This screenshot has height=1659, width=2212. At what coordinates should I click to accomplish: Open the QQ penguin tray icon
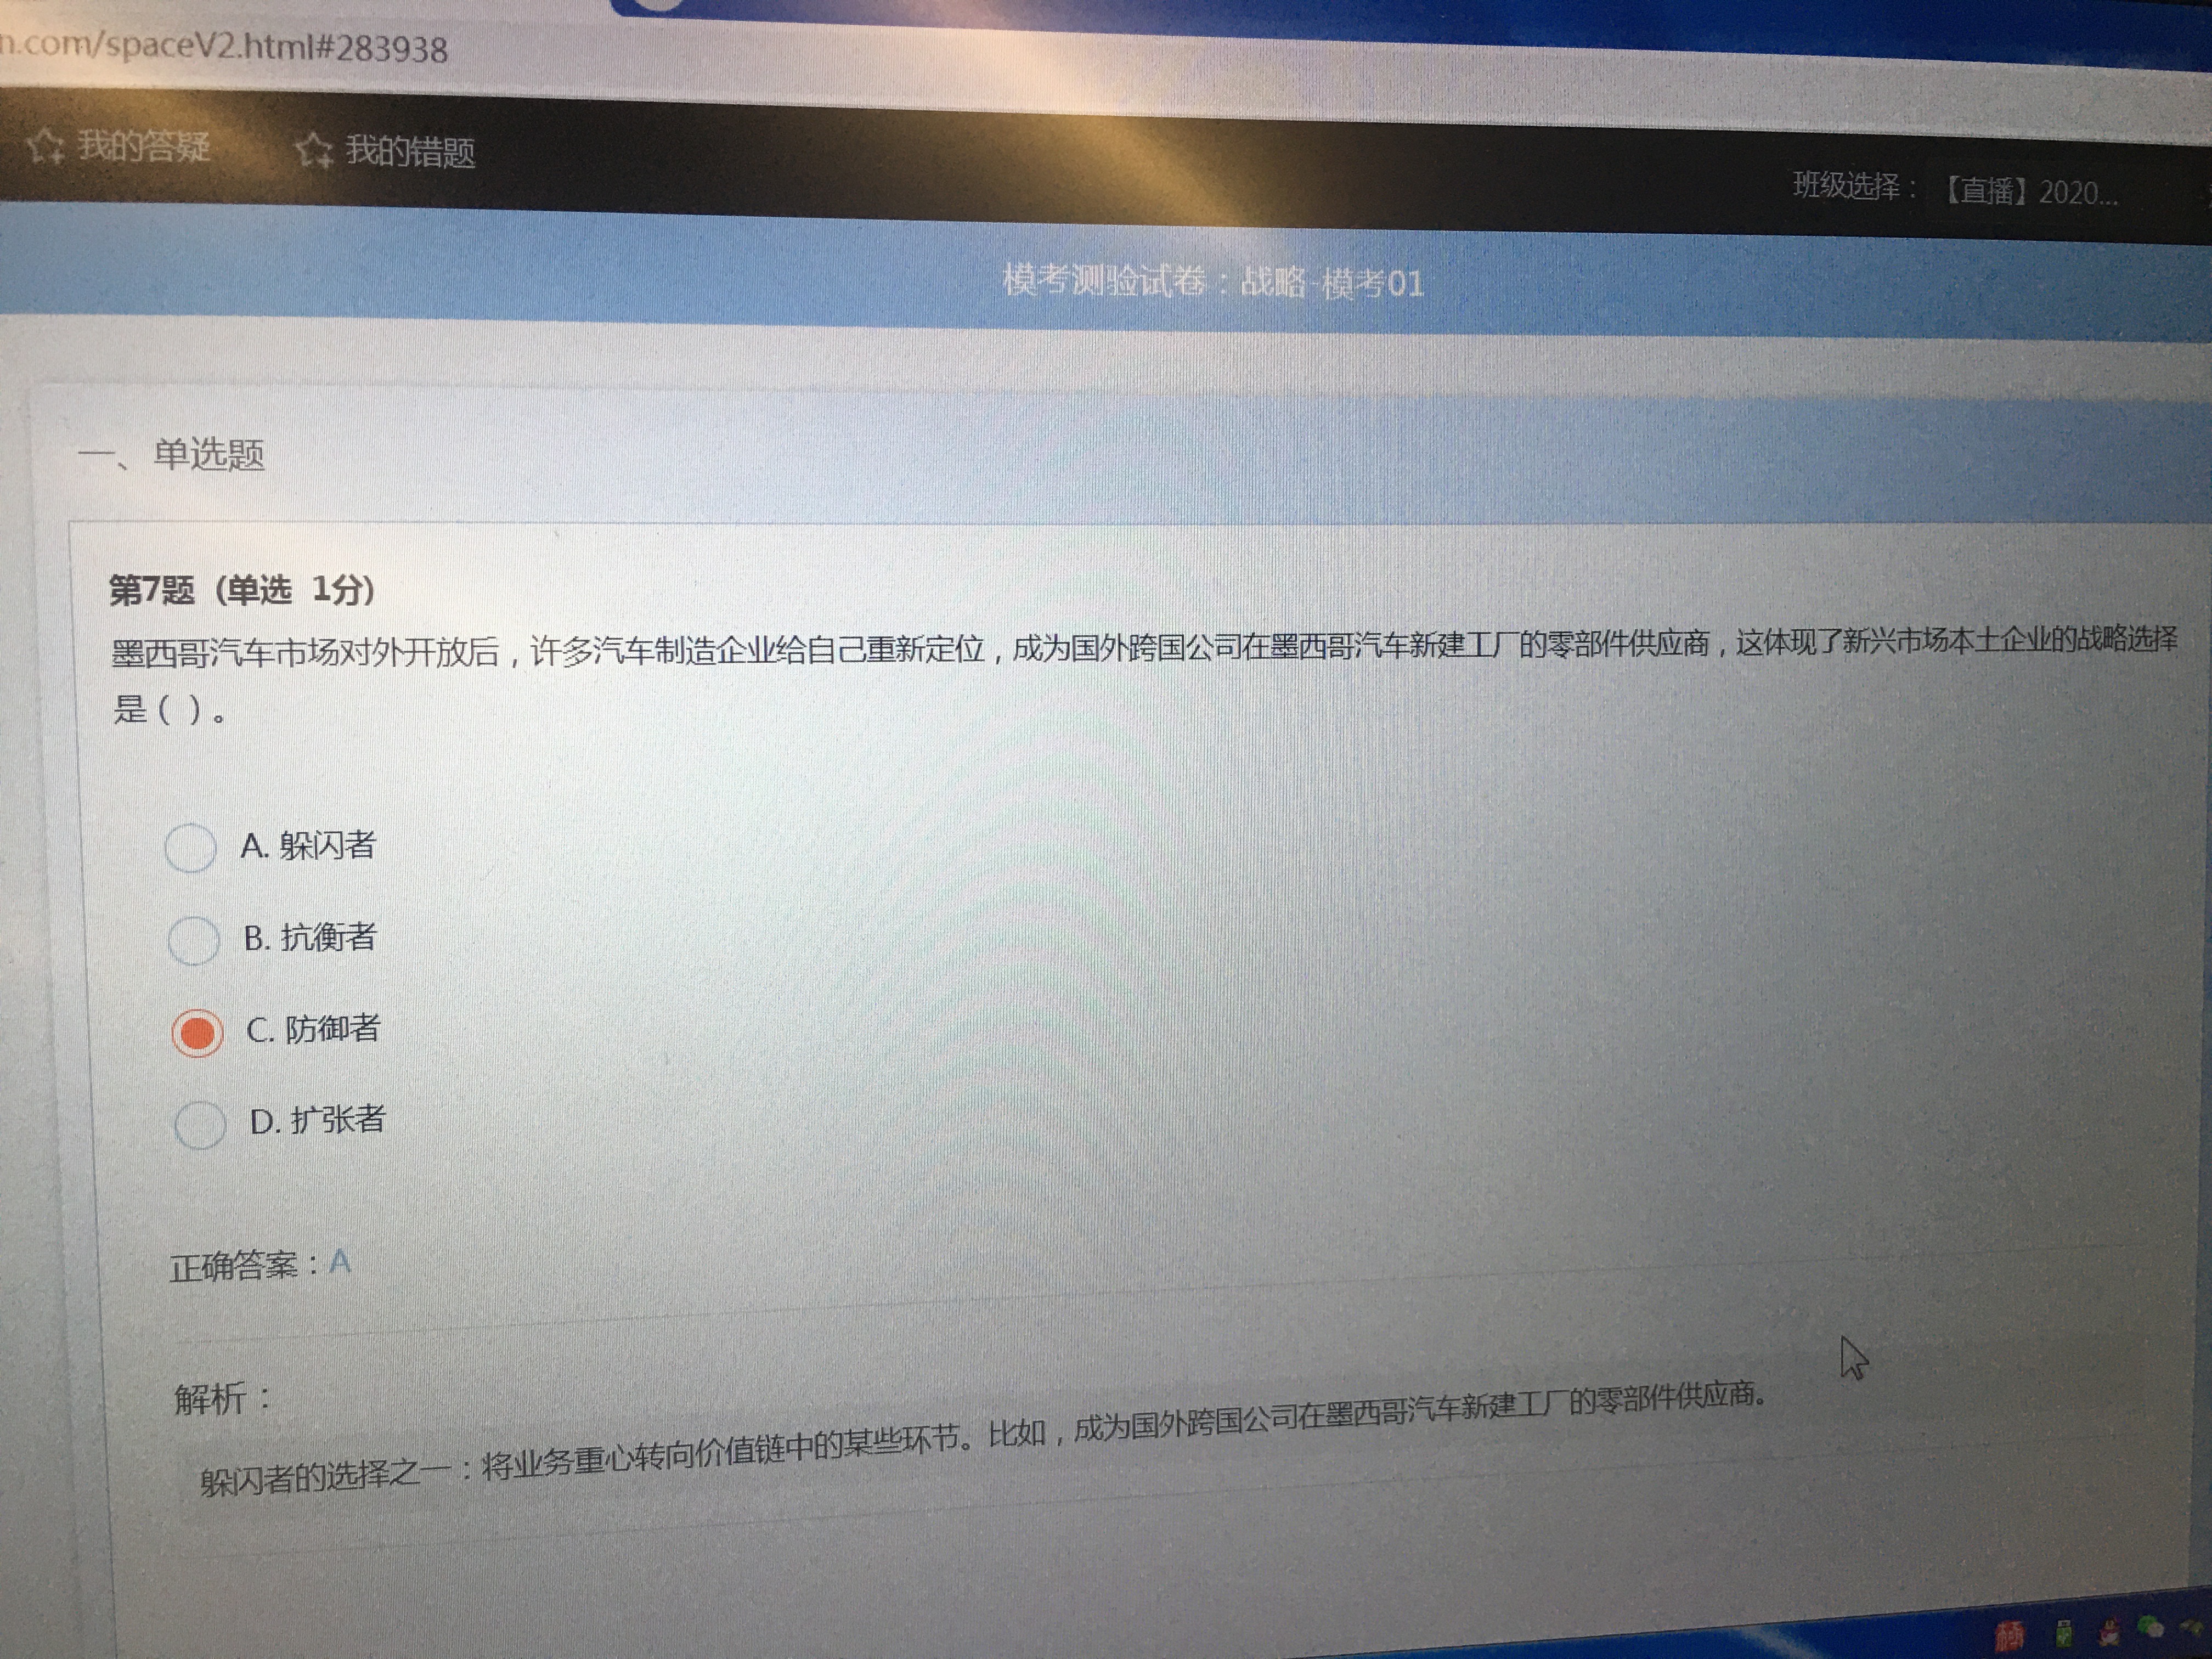pyautogui.click(x=2108, y=1632)
